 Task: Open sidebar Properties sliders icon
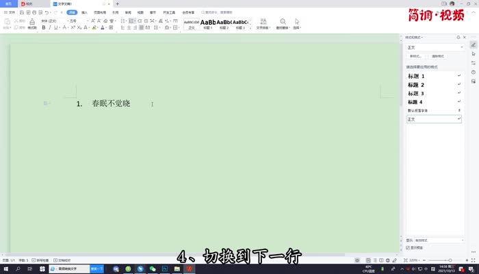(474, 63)
